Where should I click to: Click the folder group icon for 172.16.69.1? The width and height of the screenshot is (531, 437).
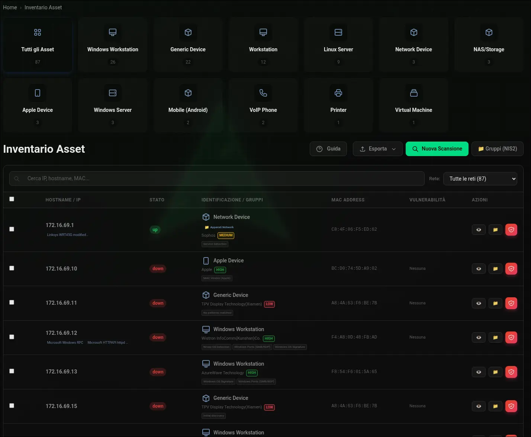pyautogui.click(x=495, y=230)
